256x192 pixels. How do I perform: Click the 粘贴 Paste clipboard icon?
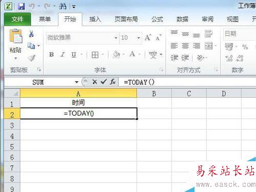pos(16,36)
